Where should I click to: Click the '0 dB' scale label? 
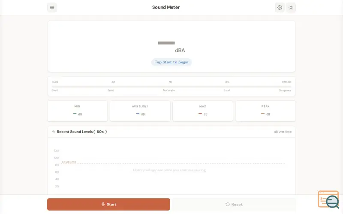point(55,82)
